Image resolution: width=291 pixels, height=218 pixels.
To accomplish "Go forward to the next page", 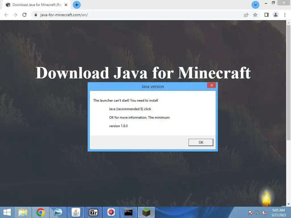I will [x=15, y=15].
